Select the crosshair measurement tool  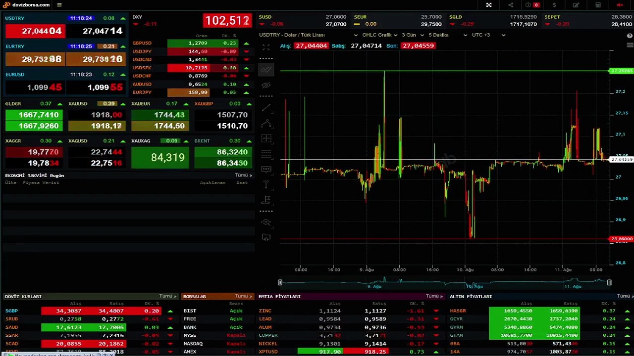click(x=266, y=138)
